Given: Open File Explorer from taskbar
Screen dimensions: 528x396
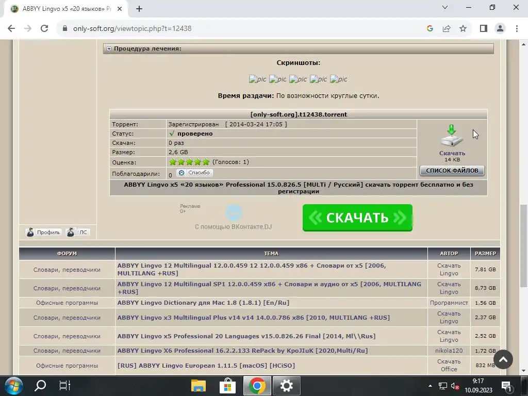Looking at the screenshot, I should pos(199,386).
